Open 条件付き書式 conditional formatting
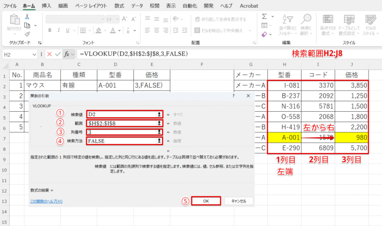Image resolution: width=382 pixels, height=226 pixels. 328,25
